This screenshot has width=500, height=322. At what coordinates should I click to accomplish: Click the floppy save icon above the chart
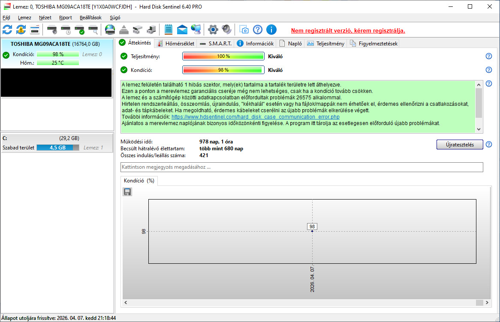pos(127,192)
